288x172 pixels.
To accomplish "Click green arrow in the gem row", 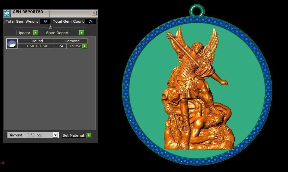I will (85, 46).
